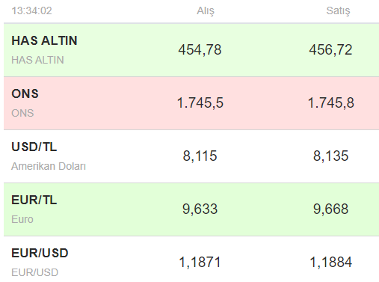The height and width of the screenshot is (282, 379).
Task: Click ONS buying value 1.745,5
Action: pyautogui.click(x=200, y=102)
